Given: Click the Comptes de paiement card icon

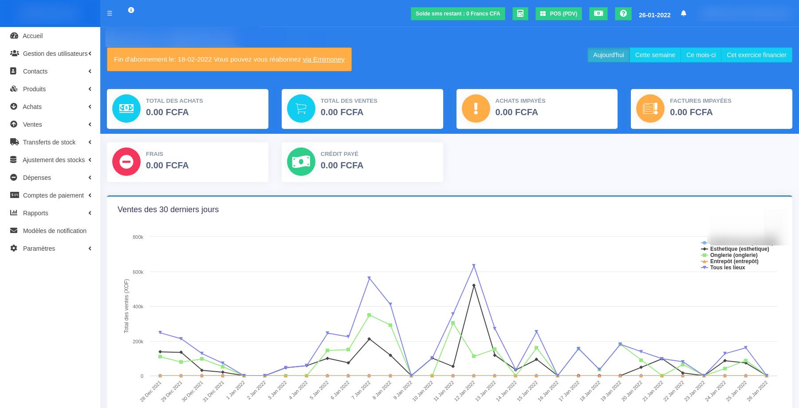Looking at the screenshot, I should click(x=14, y=195).
